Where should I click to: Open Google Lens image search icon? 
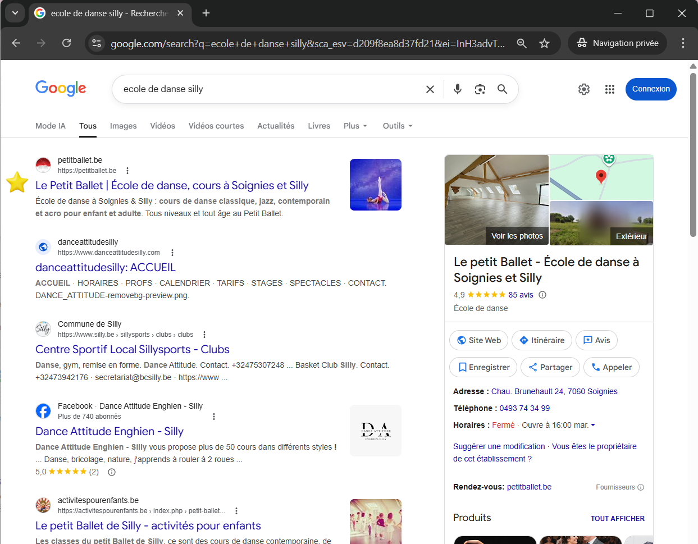click(480, 89)
